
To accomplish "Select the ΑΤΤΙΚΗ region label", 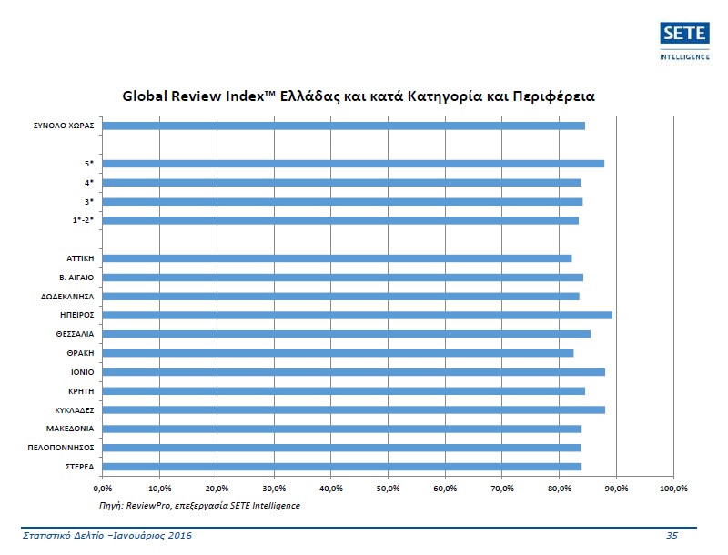I will (80, 258).
